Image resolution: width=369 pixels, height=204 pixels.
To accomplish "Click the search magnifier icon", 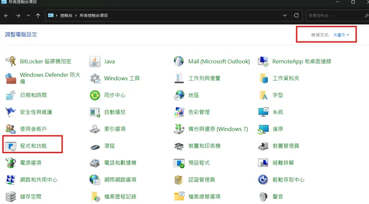I will [367, 16].
